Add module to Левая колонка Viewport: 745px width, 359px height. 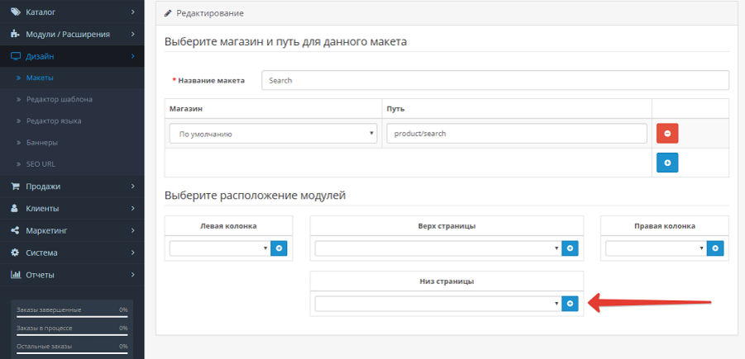(x=279, y=248)
